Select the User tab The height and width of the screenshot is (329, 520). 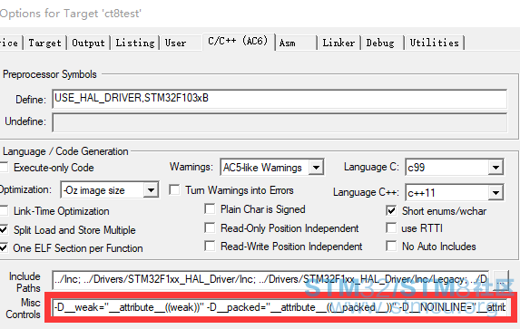point(176,43)
